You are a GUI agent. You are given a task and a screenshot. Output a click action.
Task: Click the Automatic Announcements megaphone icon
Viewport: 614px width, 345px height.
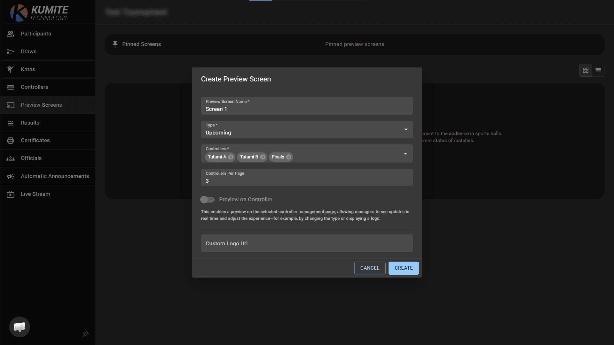point(11,176)
